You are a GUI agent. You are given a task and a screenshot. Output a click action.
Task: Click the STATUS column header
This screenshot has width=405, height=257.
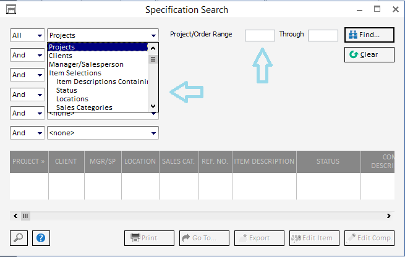[328, 162]
